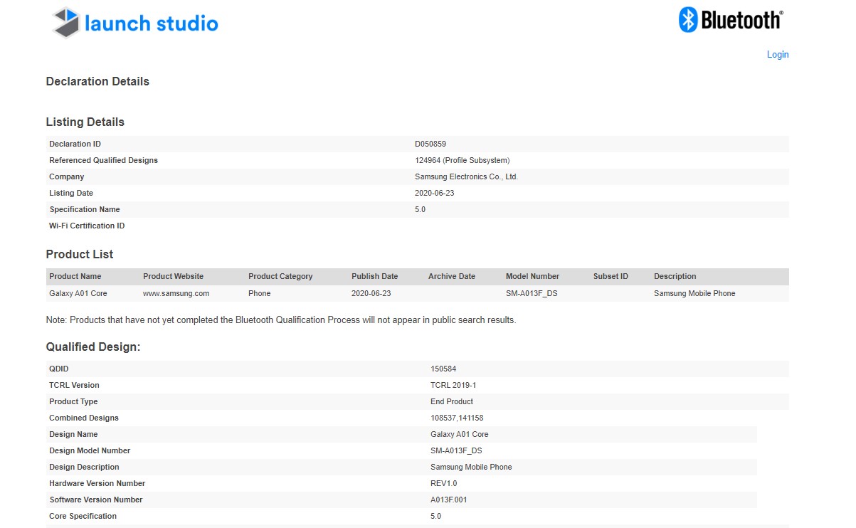The width and height of the screenshot is (856, 528).
Task: Select hardware version value REV1.0
Action: pos(444,484)
